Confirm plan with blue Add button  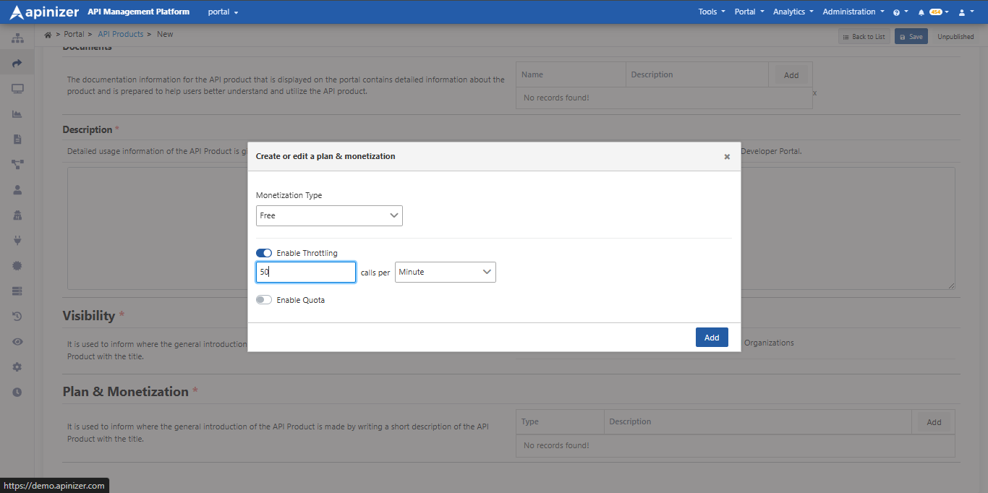coord(712,338)
